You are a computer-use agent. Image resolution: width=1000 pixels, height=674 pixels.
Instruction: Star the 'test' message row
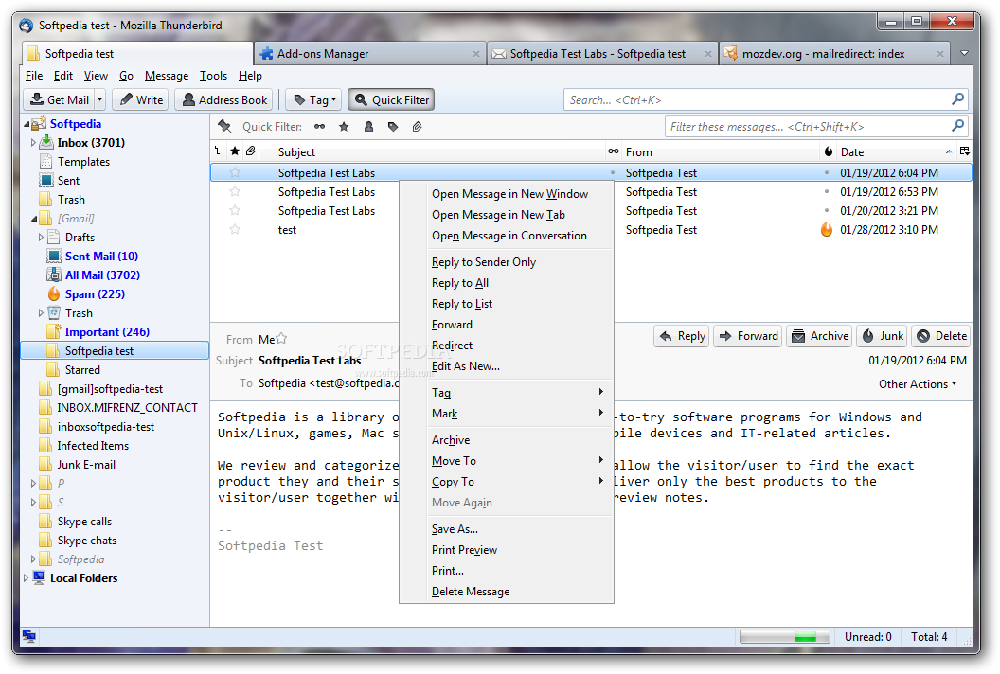tap(235, 229)
